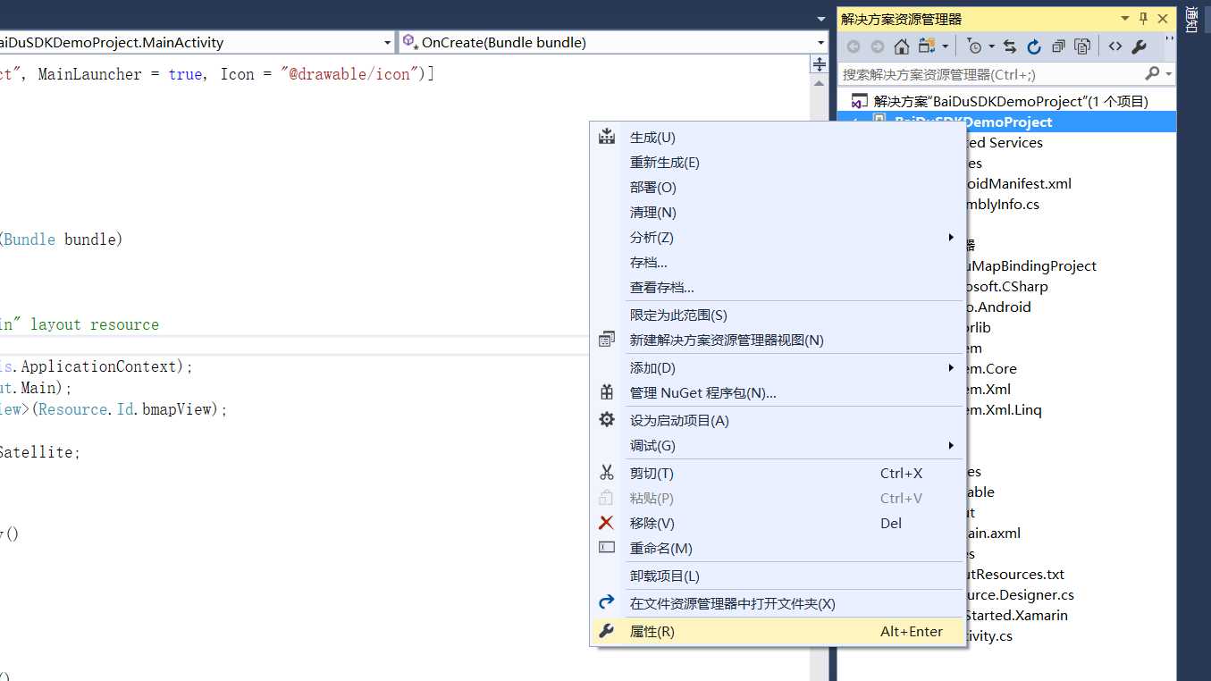Click Solution Explorer title 解决方案资源管理器
Viewport: 1211px width, 681px height.
[x=901, y=19]
